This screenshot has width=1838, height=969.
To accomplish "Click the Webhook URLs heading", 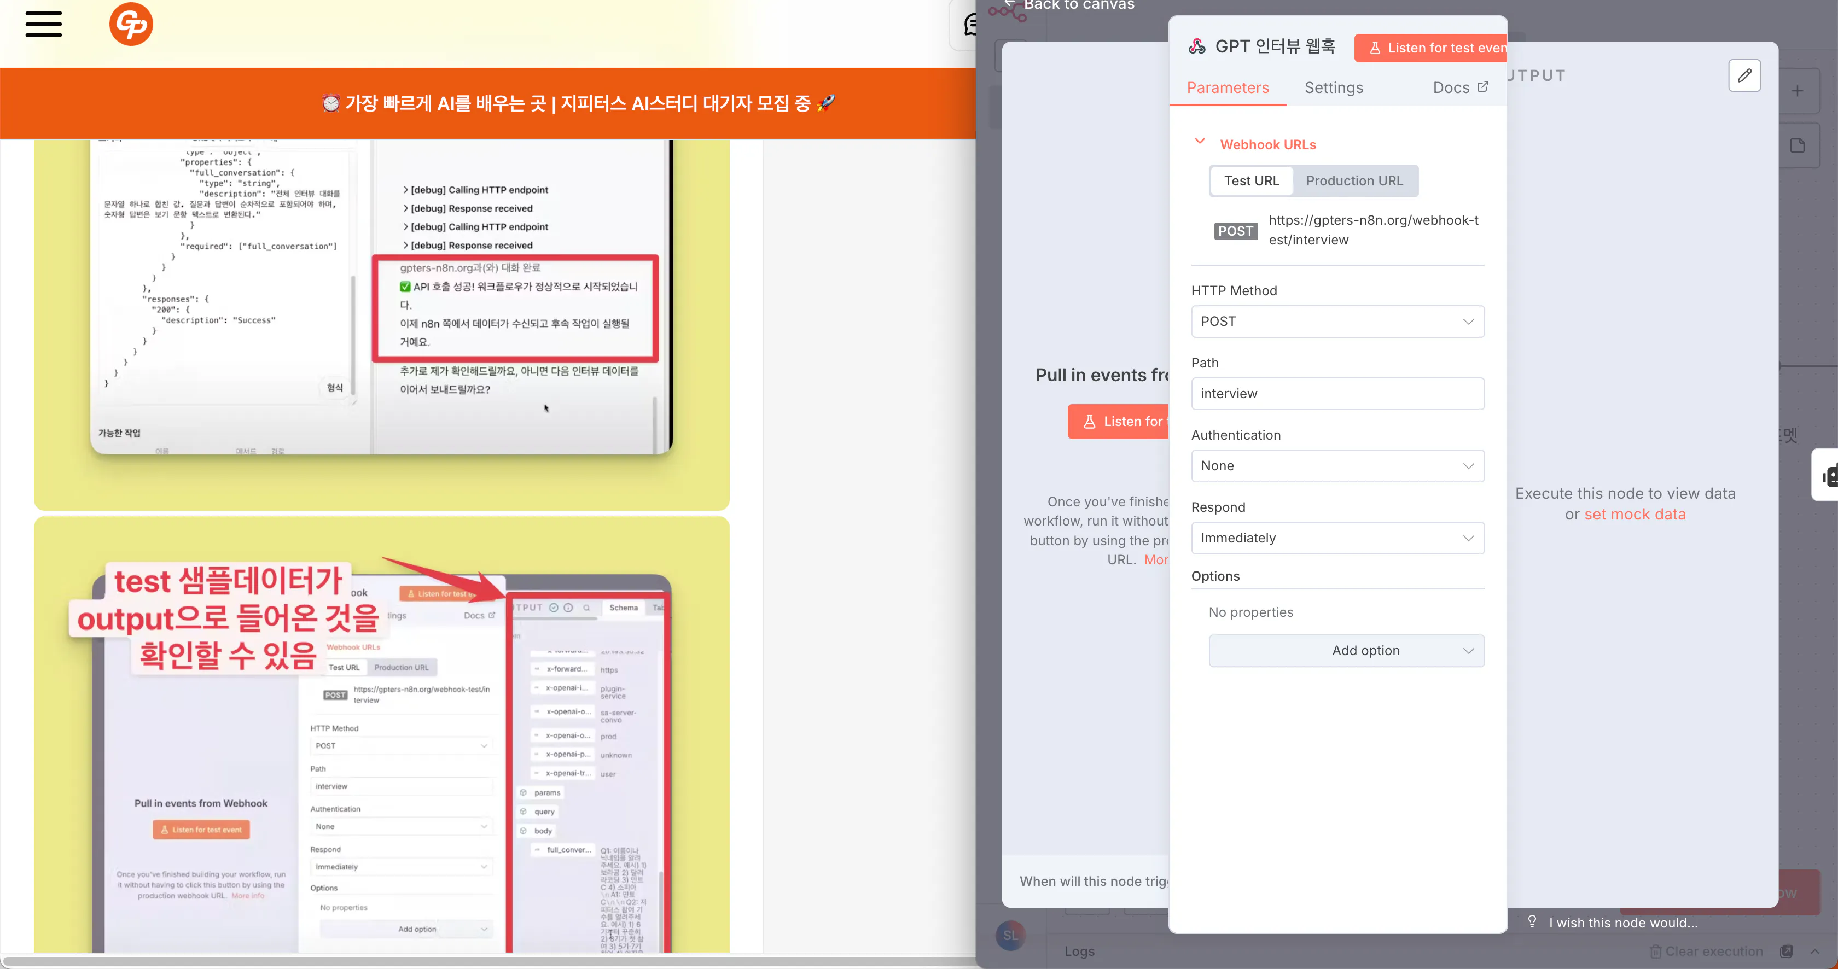I will point(1267,145).
